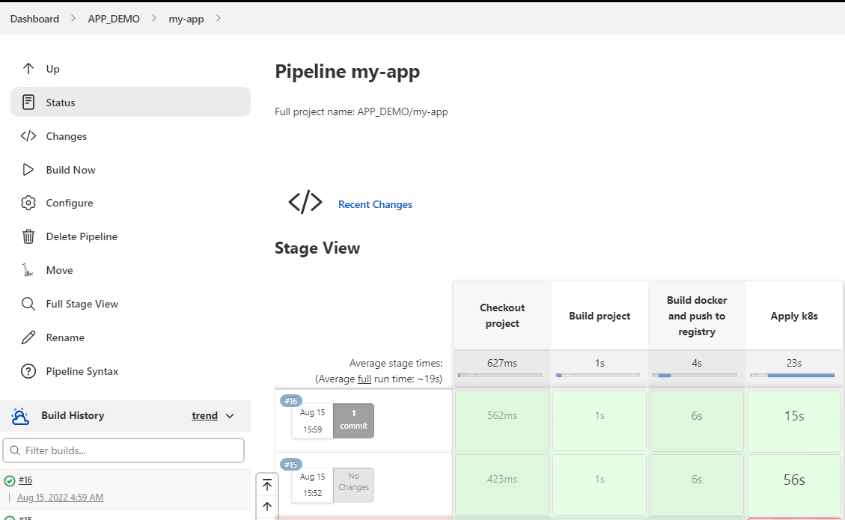Click the Build Now play icon
The image size is (845, 520).
click(x=28, y=170)
